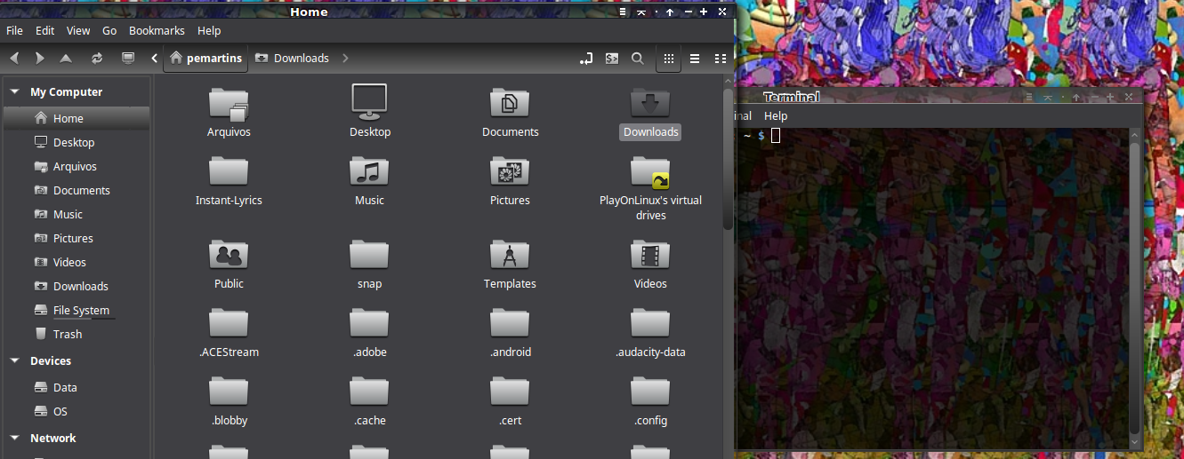Select Pictures in the sidebar
1184x459 pixels.
tap(77, 238)
